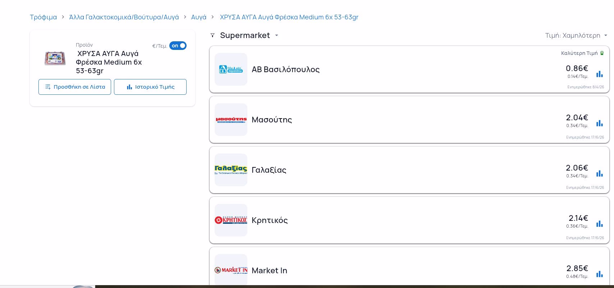The height and width of the screenshot is (288, 614).
Task: Click the Μασούτης store logo
Action: pyautogui.click(x=231, y=120)
